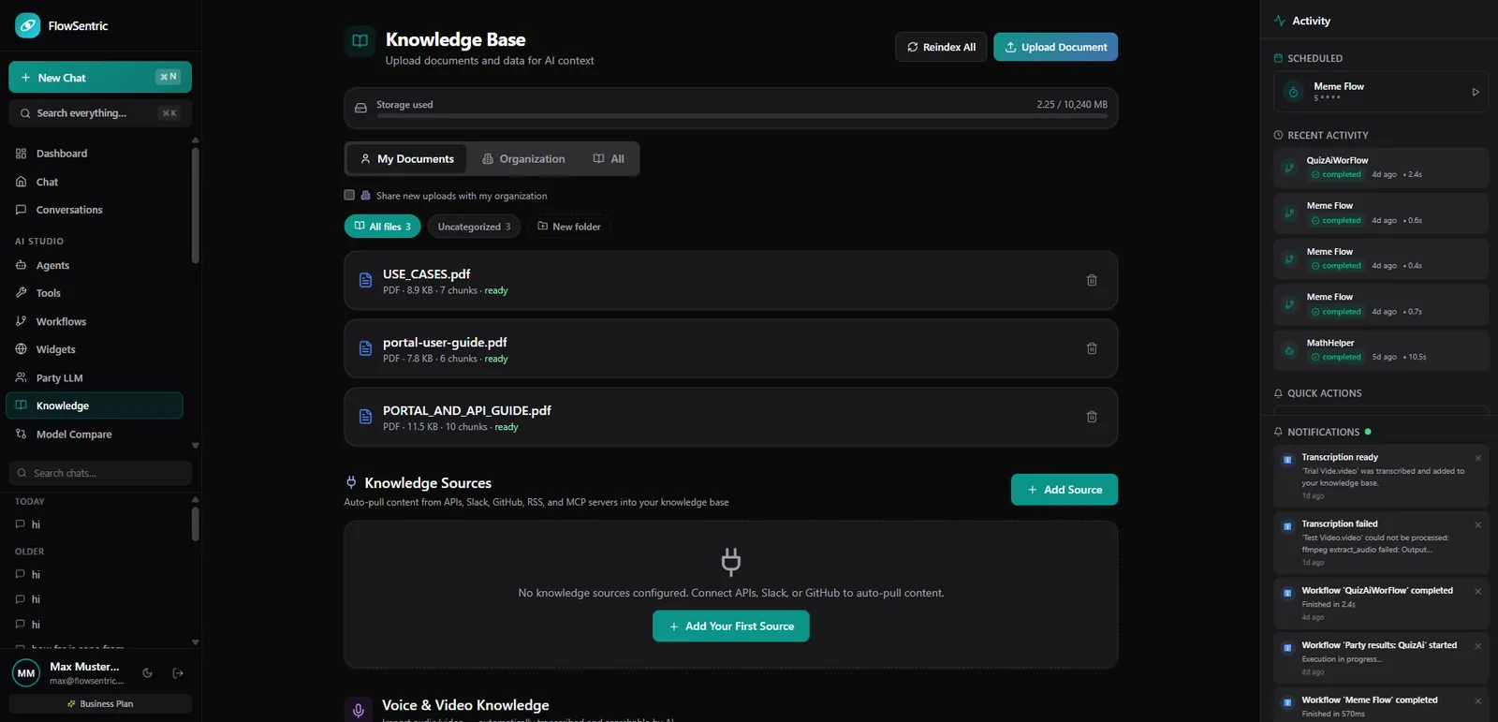Screen dimensions: 1498x722
Task: Click the storage used progress bar
Action: coord(742,116)
